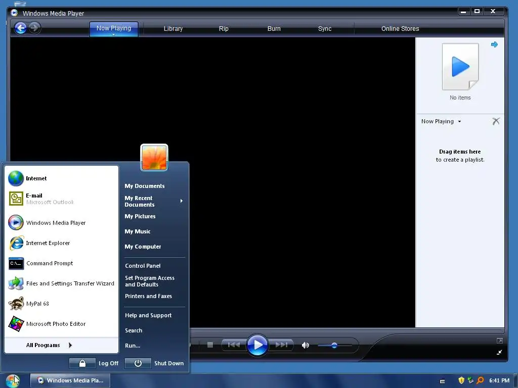Open Microsoft Photo Editor

point(62,324)
